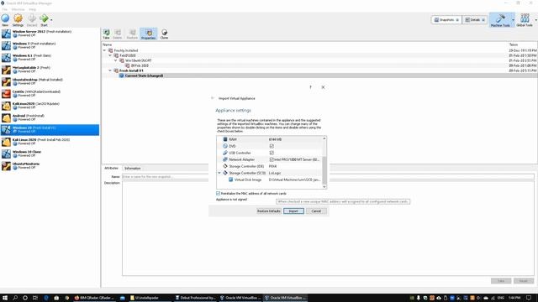Go back in the Import Virtual Appliance wizard
The width and height of the screenshot is (538, 302).
(213, 98)
